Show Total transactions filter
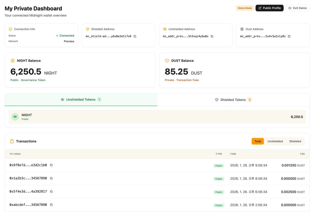Screen dimensions: 314x212 258,141
